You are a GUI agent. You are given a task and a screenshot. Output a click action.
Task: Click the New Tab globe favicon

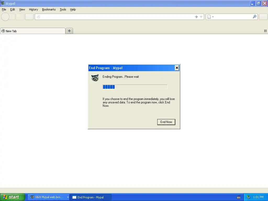[x=3, y=31]
